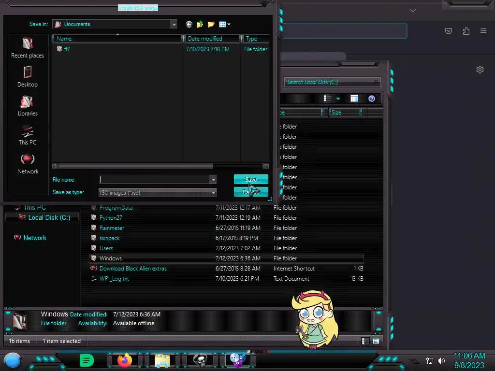Click the network tray icon
Screen dimensions: 495x371
coord(430,360)
